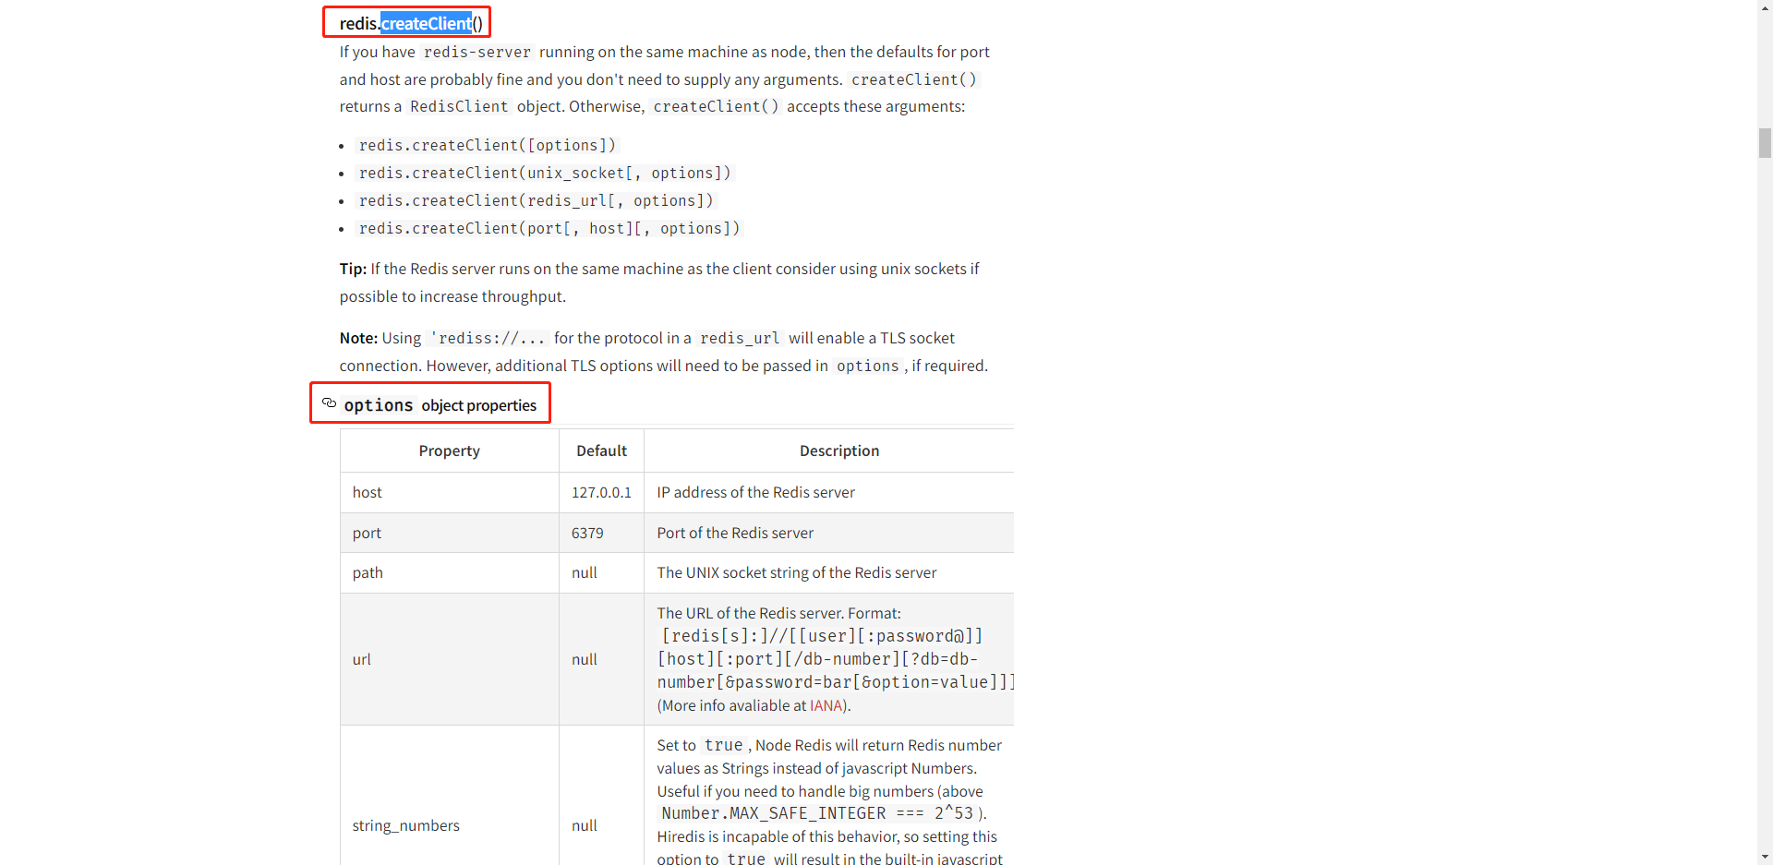Click the '127.0.0.1' default value cell
The width and height of the screenshot is (1773, 865).
pyautogui.click(x=601, y=492)
